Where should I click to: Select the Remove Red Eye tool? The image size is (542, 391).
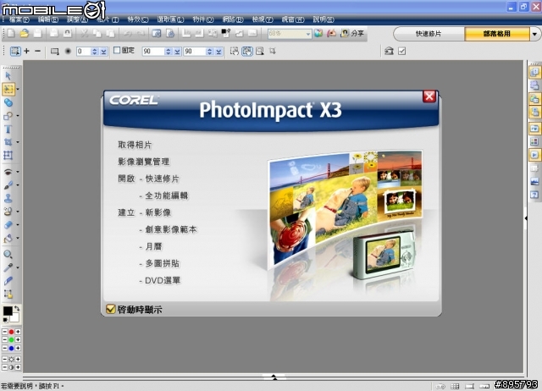[x=8, y=172]
